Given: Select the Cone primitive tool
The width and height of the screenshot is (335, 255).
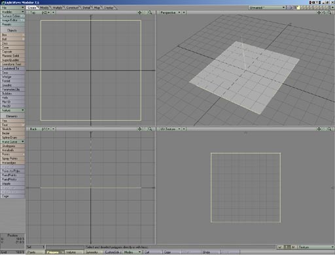Looking at the screenshot, I should (x=12, y=47).
